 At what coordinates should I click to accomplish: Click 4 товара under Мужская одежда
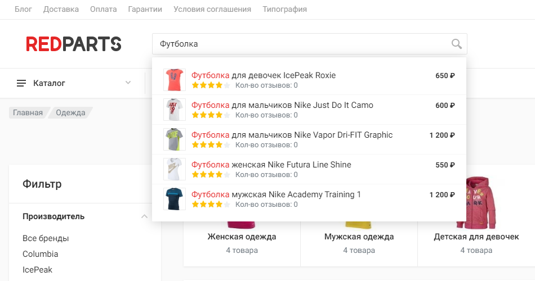[359, 250]
